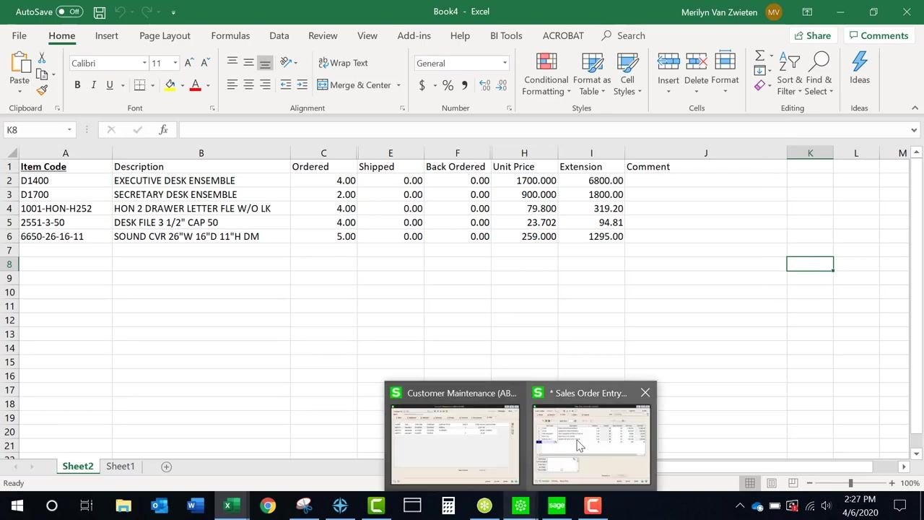Open the number format dropdown showing General
This screenshot has width=924, height=520.
(x=505, y=63)
